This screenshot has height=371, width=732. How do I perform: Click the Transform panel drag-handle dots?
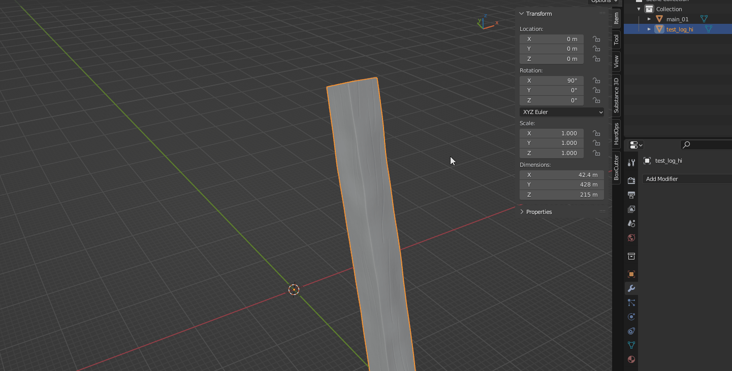pos(602,14)
